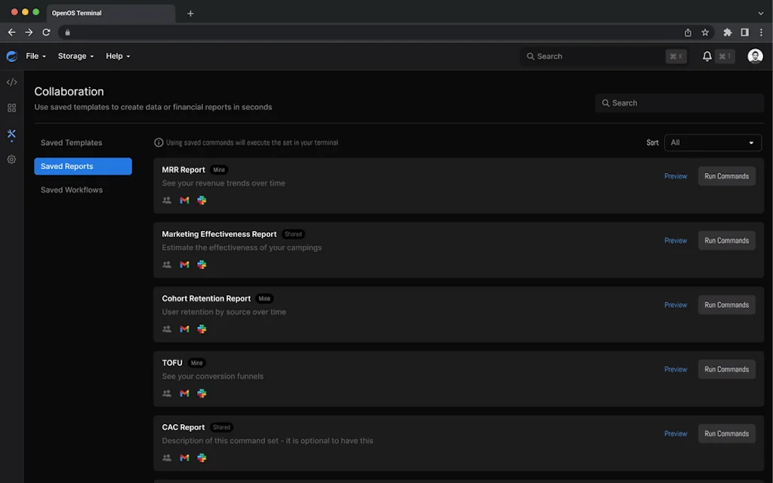The width and height of the screenshot is (773, 483).
Task: Click the profile avatar in the top bar
Action: [x=755, y=56]
